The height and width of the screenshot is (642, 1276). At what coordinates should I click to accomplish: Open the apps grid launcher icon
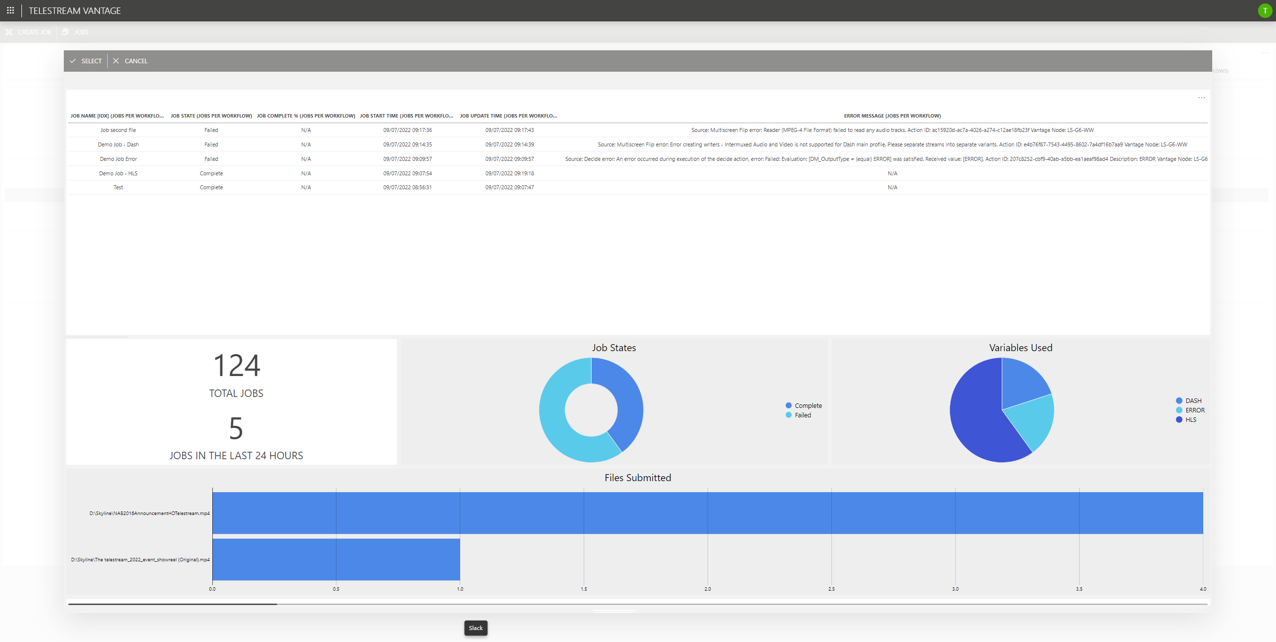pyautogui.click(x=10, y=10)
